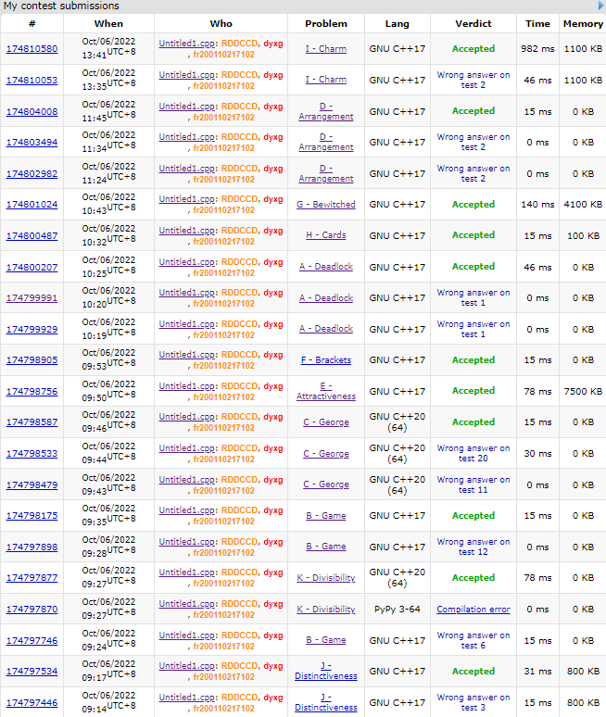Open the Wrong answer on test 6 verdict
Viewport: 606px width, 717px height.
pyautogui.click(x=473, y=640)
